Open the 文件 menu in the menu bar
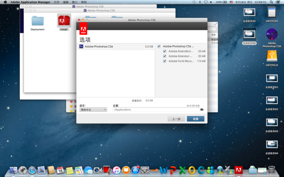 pyautogui.click(x=56, y=2)
